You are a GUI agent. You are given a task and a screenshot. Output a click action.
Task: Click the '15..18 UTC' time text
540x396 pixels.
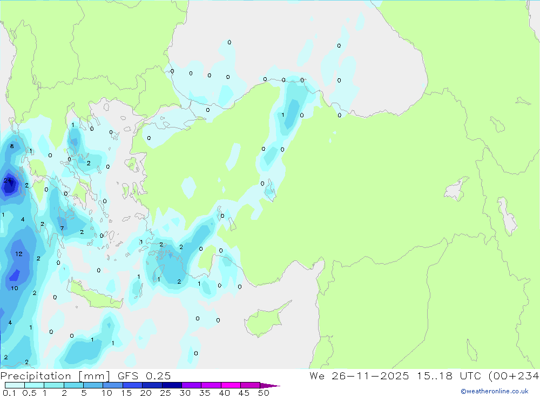(x=448, y=375)
